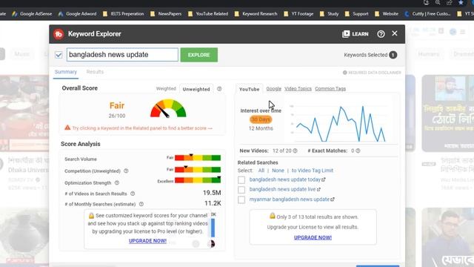
Task: Open the IELTS Preperation bookmark folder
Action: coord(124,13)
